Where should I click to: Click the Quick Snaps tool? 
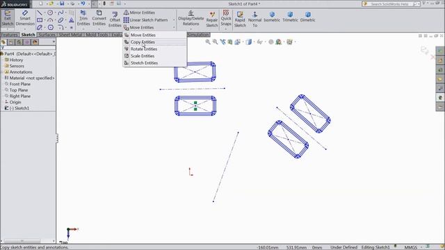tap(226, 18)
